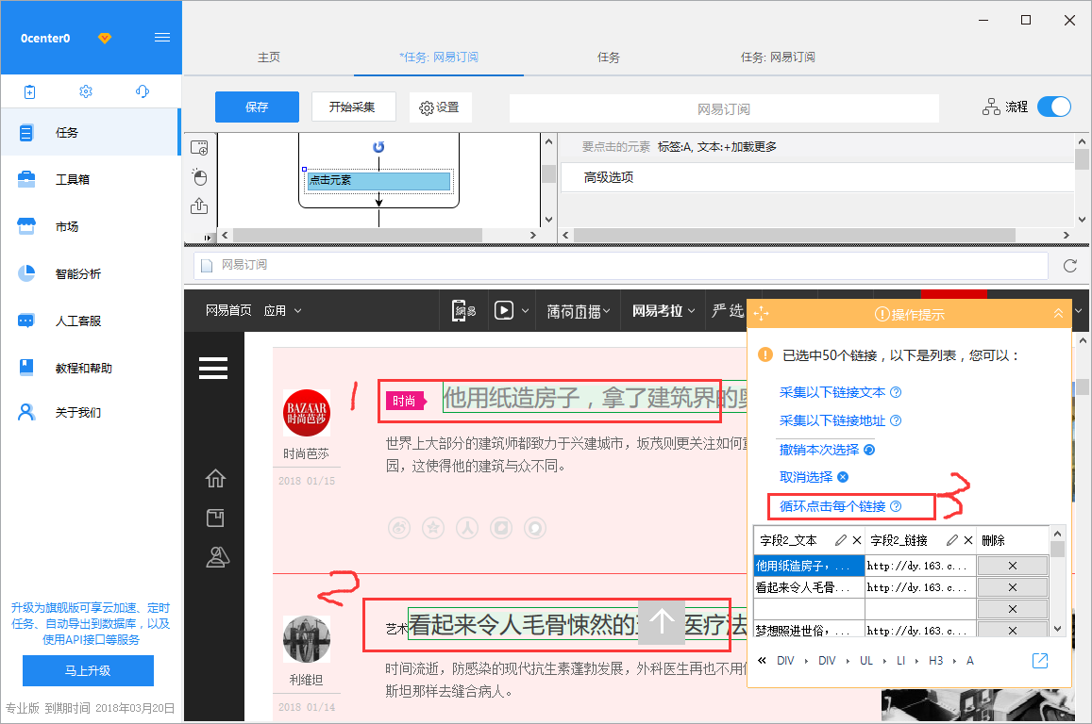Click the bookmark box icon in webpage side rail
The width and height of the screenshot is (1092, 724).
point(215,518)
